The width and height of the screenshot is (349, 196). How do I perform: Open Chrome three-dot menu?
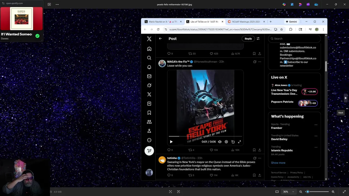[x=323, y=29]
